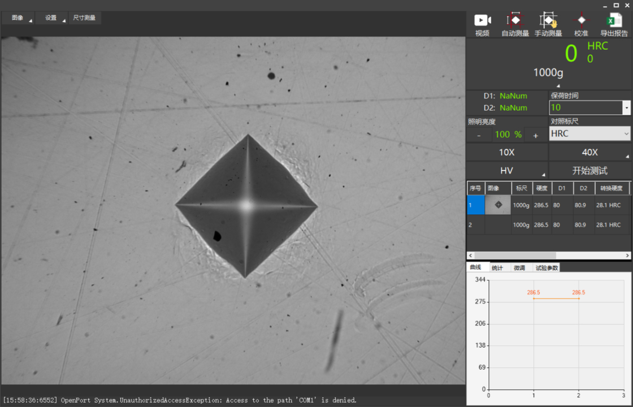The image size is (633, 407).
Task: Decrease illumination brightness with minus button
Action: [479, 135]
